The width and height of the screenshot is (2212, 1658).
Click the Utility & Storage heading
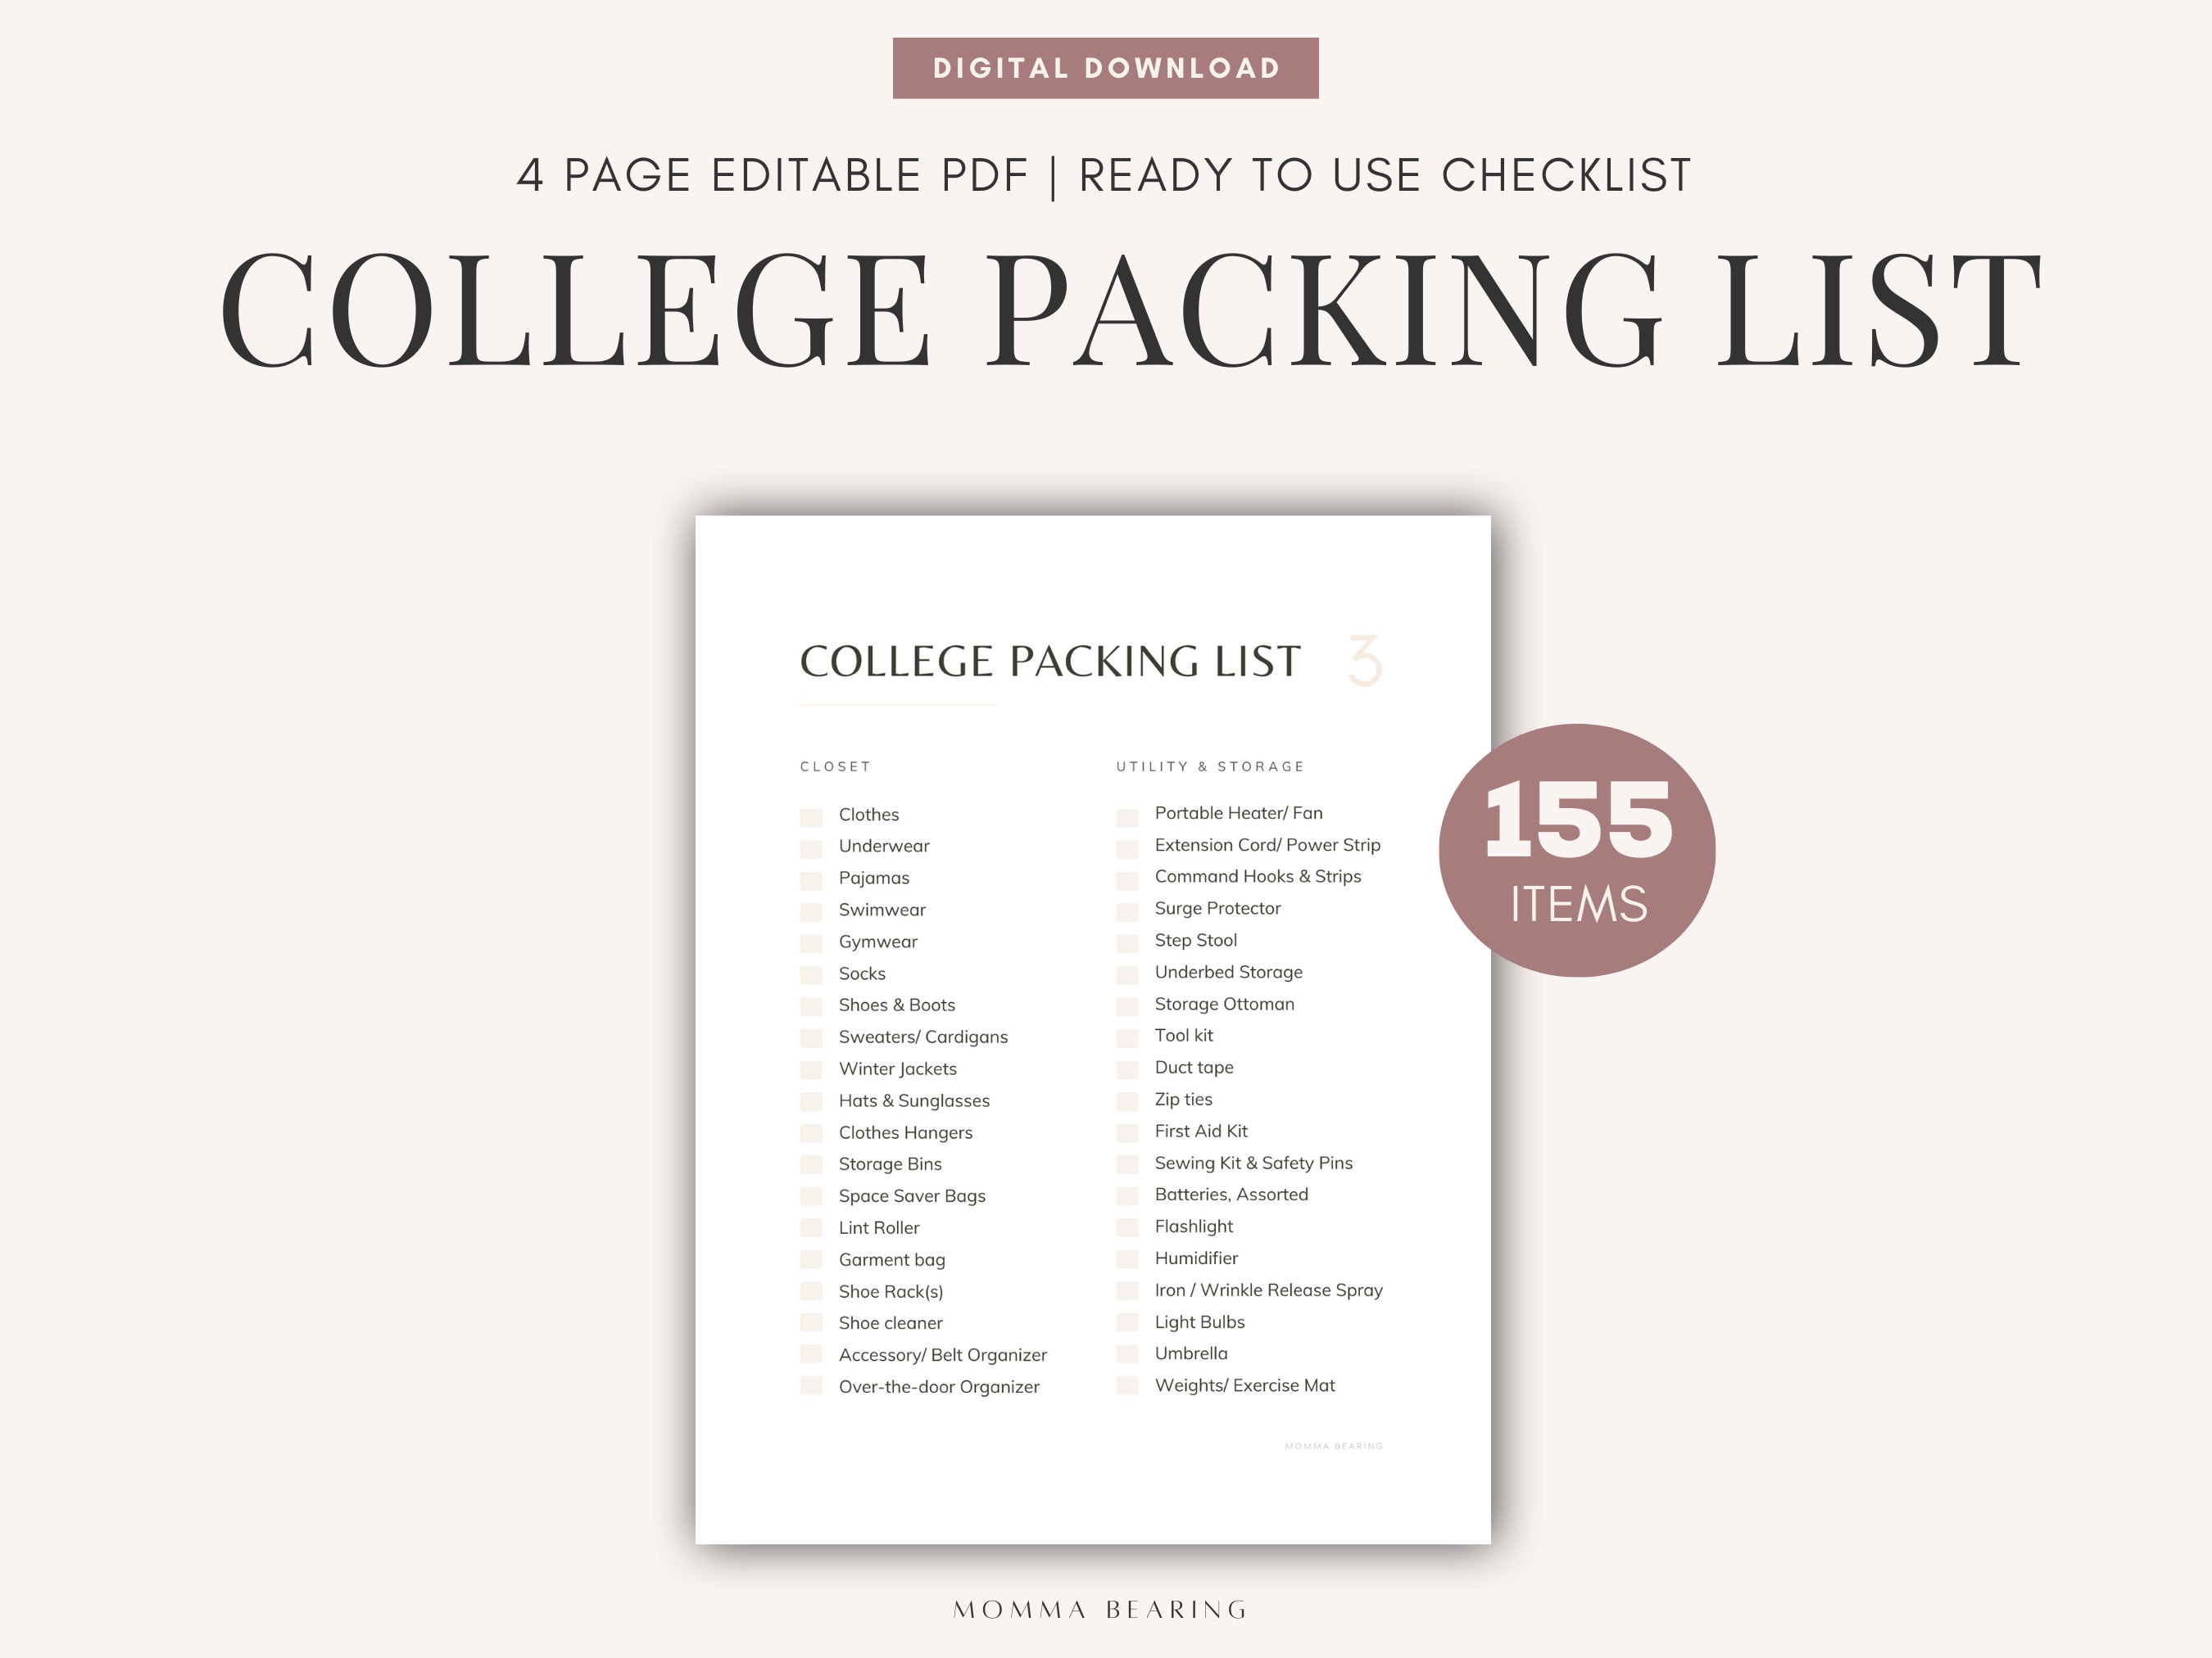(x=1210, y=766)
